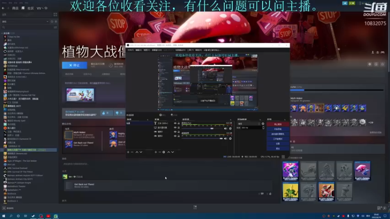
Task: Click first audio mixer channel volume slider
Action: click(x=202, y=128)
